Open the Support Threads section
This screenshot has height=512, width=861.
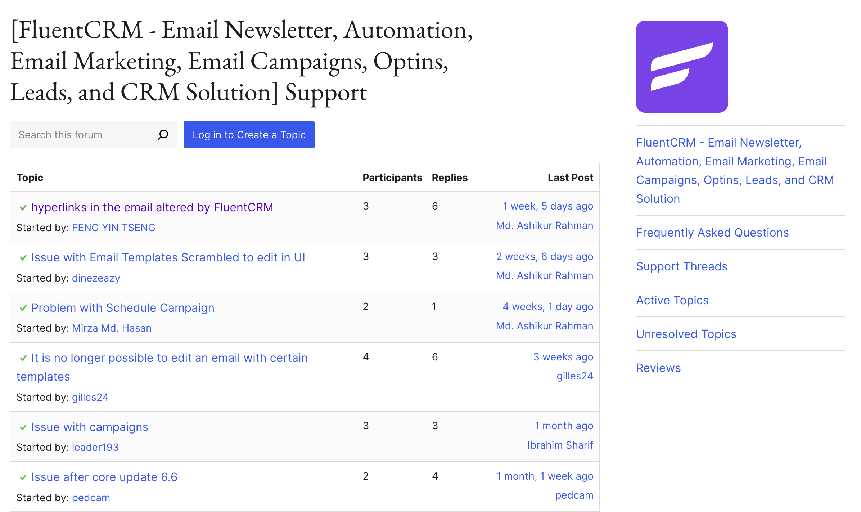681,266
